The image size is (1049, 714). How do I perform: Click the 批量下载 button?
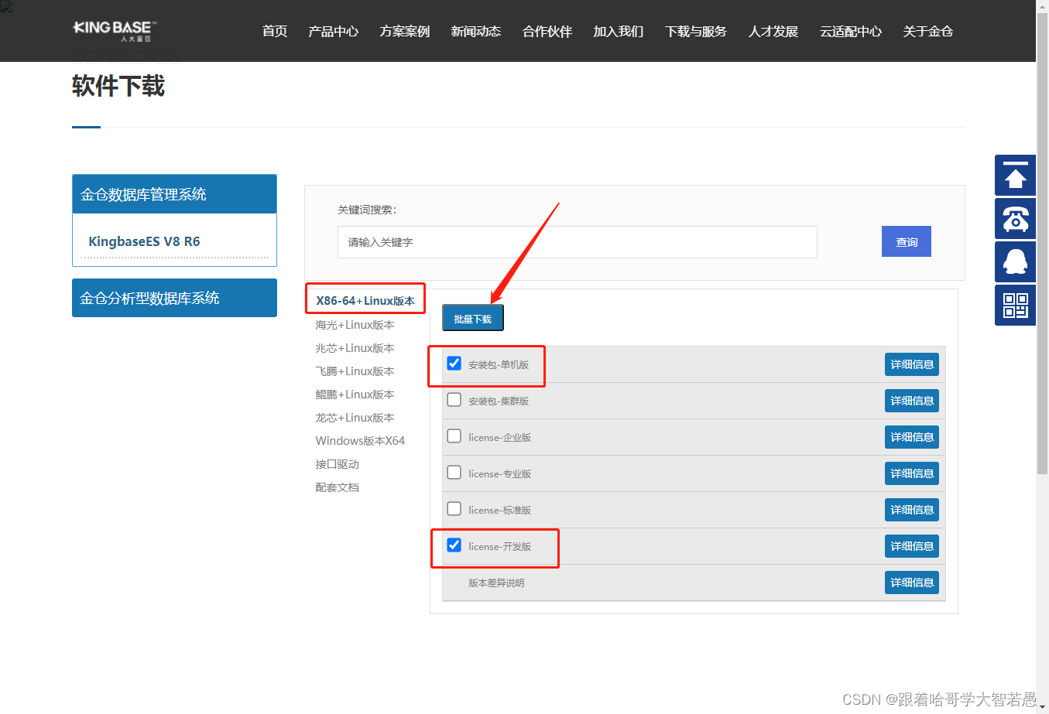click(x=473, y=318)
